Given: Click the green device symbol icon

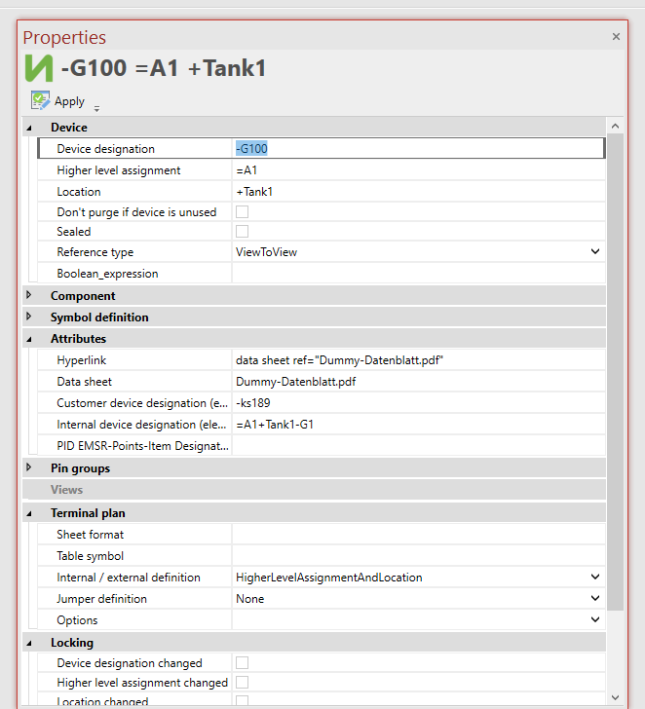Looking at the screenshot, I should pyautogui.click(x=39, y=69).
